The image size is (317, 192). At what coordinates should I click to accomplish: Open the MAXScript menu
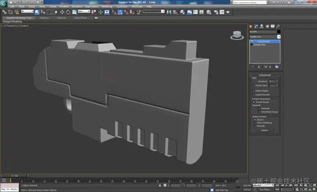[137, 6]
